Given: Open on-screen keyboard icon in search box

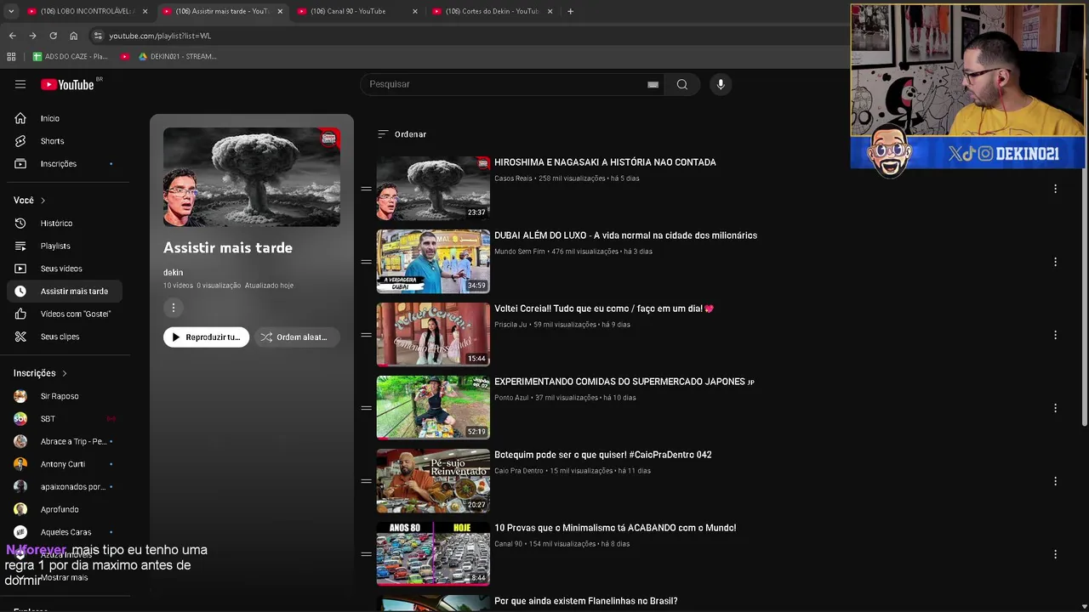Looking at the screenshot, I should coord(653,84).
